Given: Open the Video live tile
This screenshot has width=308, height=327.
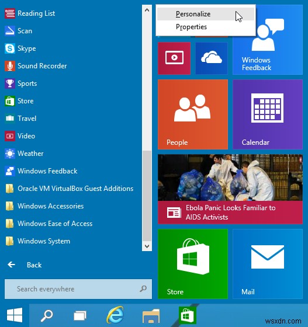Looking at the screenshot, I should pos(174,58).
